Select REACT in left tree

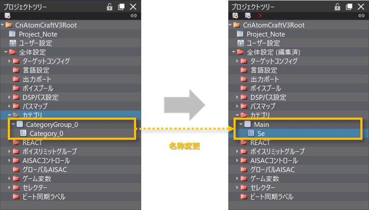point(32,143)
